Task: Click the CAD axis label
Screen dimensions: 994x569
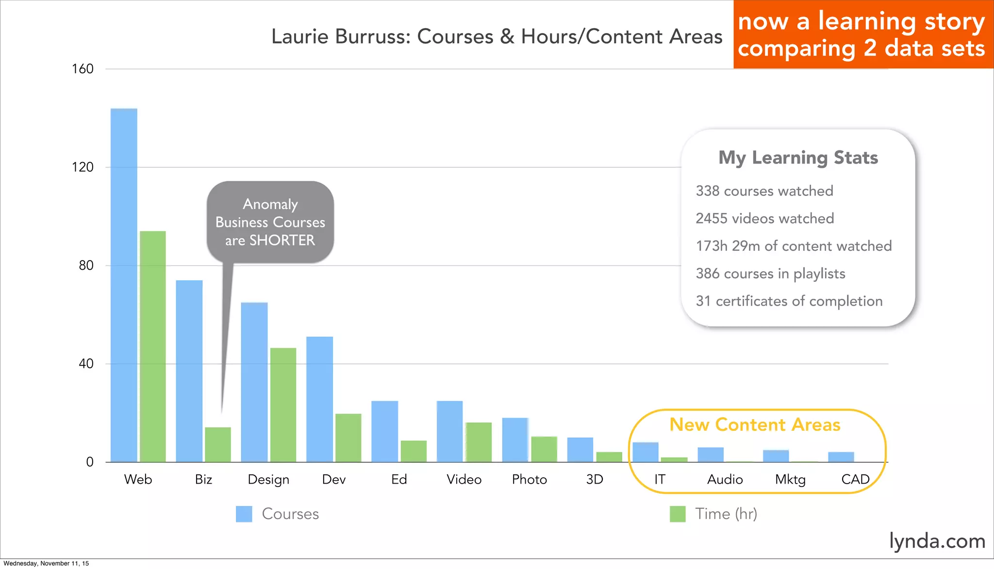Action: click(855, 479)
